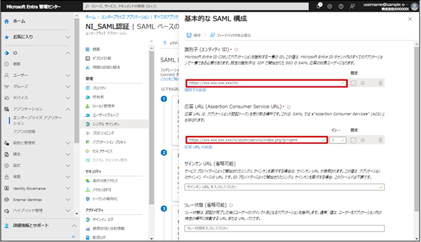Toggle default checkbox for Entity ID row
421x242 pixels.
353,83
